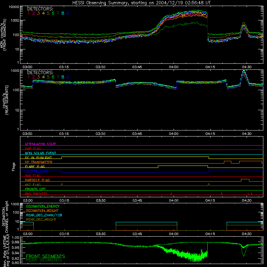Select detector 9 in front segments legend

click(68, 13)
